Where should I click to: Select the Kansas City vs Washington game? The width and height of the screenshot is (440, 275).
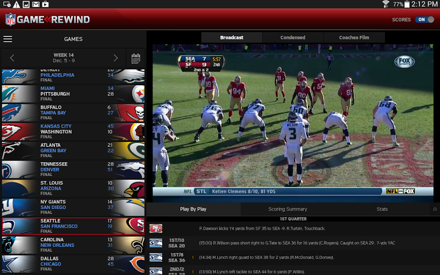73,131
